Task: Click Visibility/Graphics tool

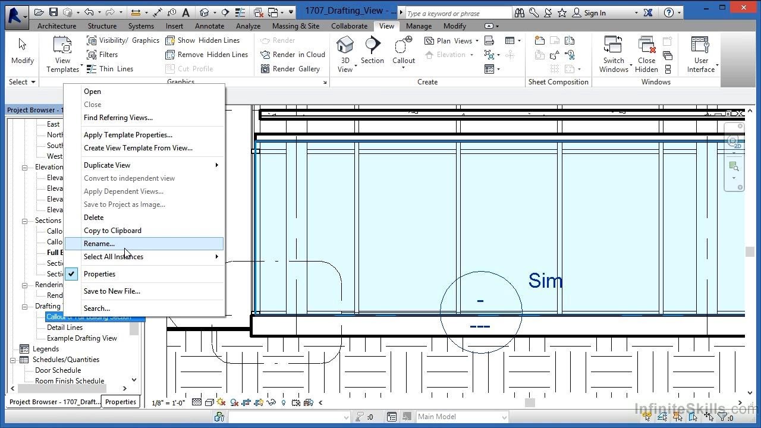Action: (x=123, y=40)
